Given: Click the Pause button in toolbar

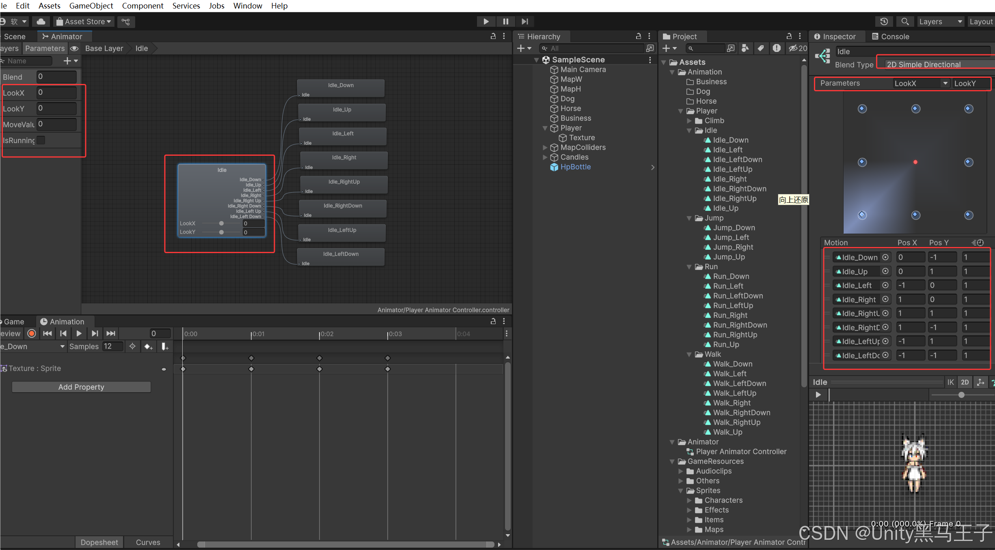Looking at the screenshot, I should (x=505, y=21).
